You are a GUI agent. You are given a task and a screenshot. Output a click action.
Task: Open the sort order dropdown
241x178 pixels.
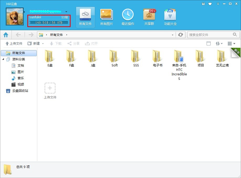coord(219,44)
